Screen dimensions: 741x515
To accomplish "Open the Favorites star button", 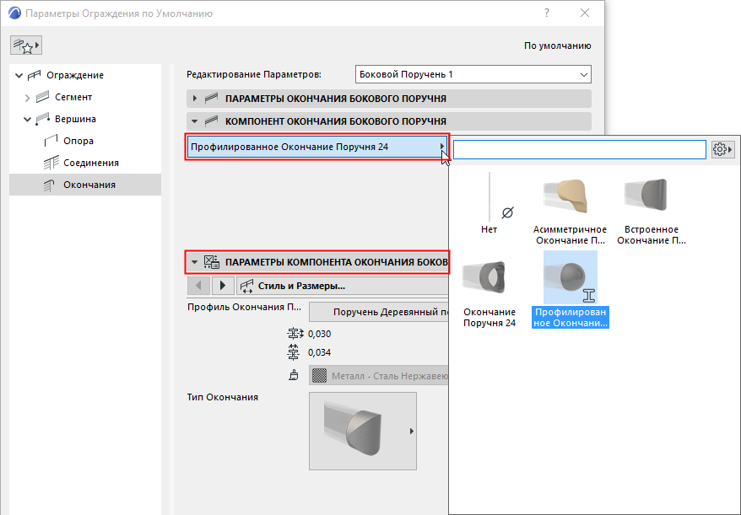I will pos(26,46).
